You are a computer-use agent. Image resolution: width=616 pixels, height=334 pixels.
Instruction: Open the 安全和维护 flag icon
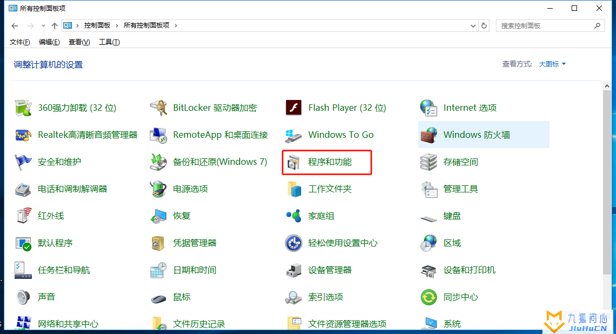(23, 162)
